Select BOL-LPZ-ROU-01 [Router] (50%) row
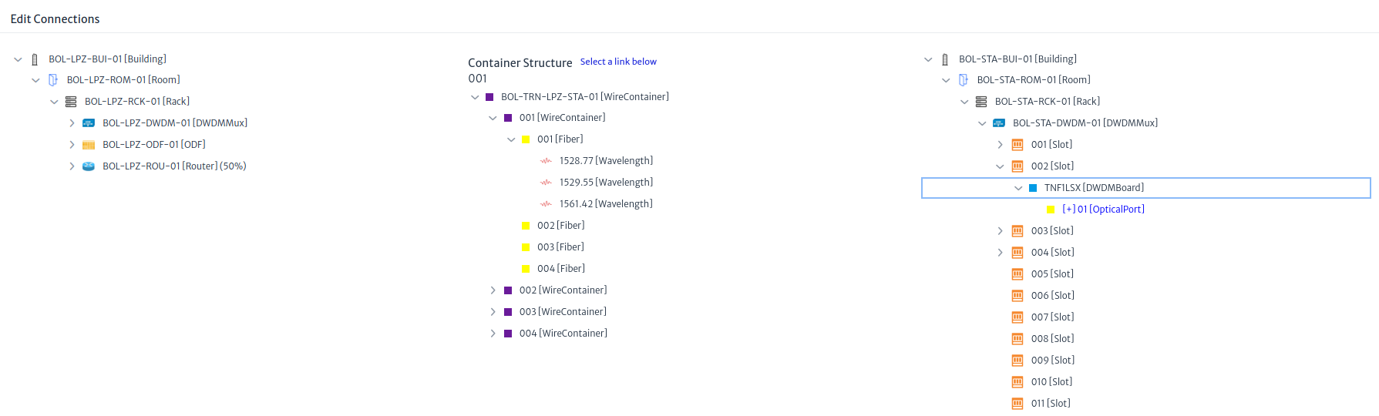Image resolution: width=1379 pixels, height=416 pixels. pos(174,166)
